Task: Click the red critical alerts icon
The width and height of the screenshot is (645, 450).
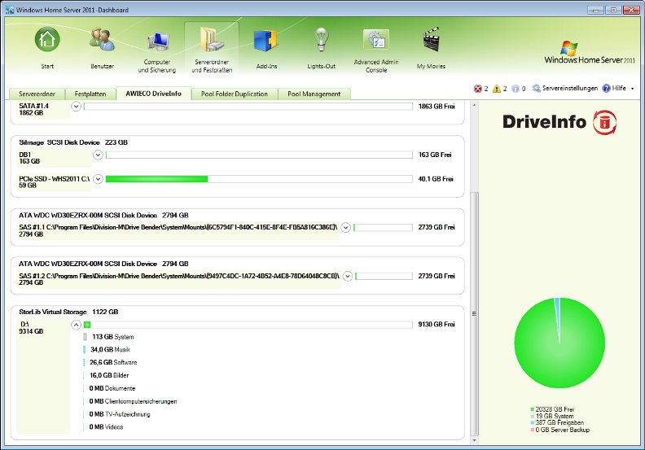Action: 477,89
